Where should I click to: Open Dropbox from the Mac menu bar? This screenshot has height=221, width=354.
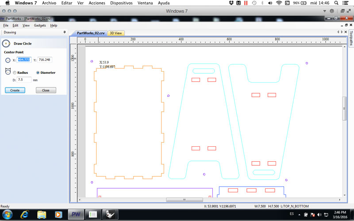click(x=231, y=3)
